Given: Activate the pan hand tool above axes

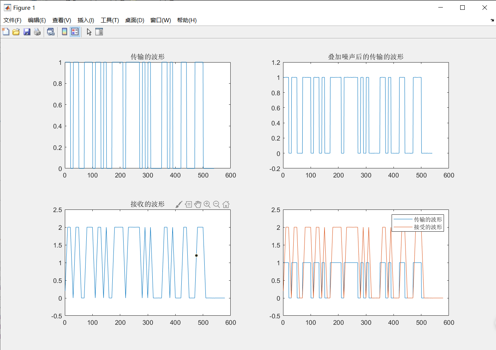Looking at the screenshot, I should tap(198, 204).
